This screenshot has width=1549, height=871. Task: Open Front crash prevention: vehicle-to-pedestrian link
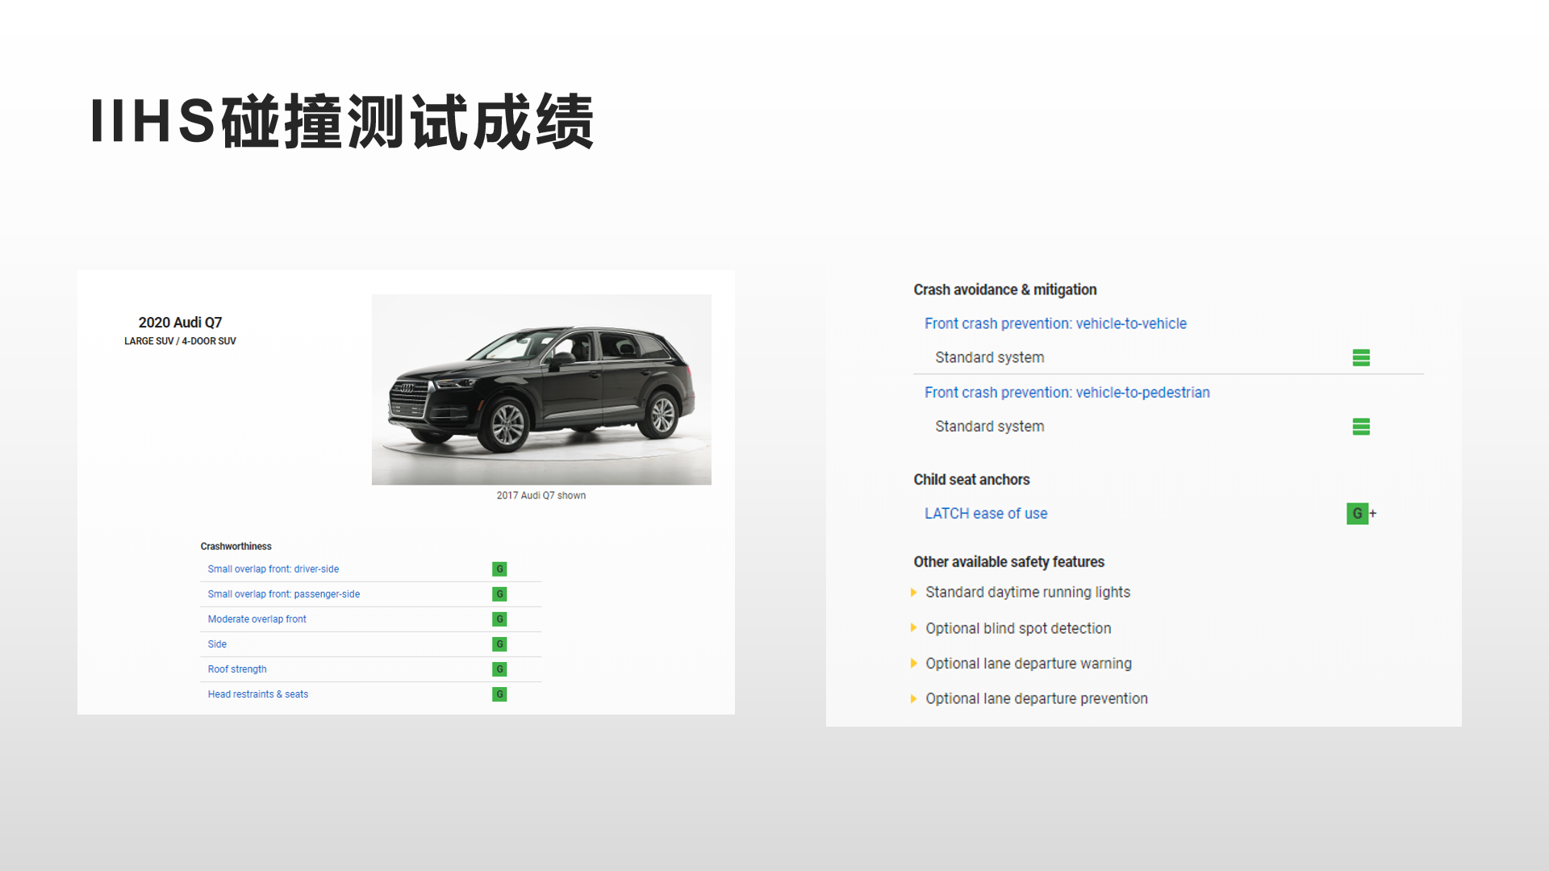point(1067,393)
